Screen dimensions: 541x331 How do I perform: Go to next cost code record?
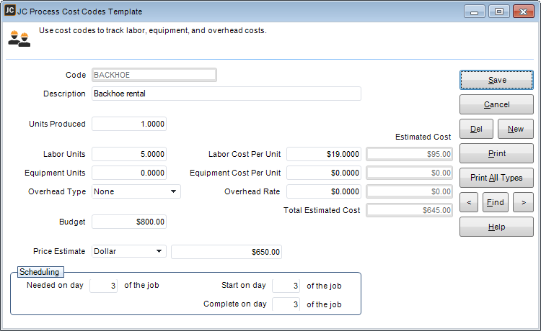click(522, 202)
